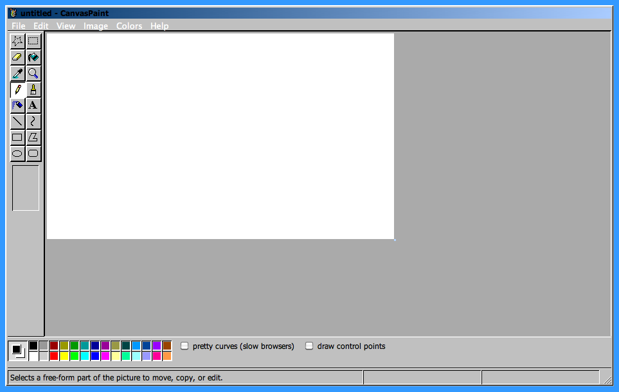Pick the pale cyan palette swatch
619x392 pixels.
(x=136, y=356)
